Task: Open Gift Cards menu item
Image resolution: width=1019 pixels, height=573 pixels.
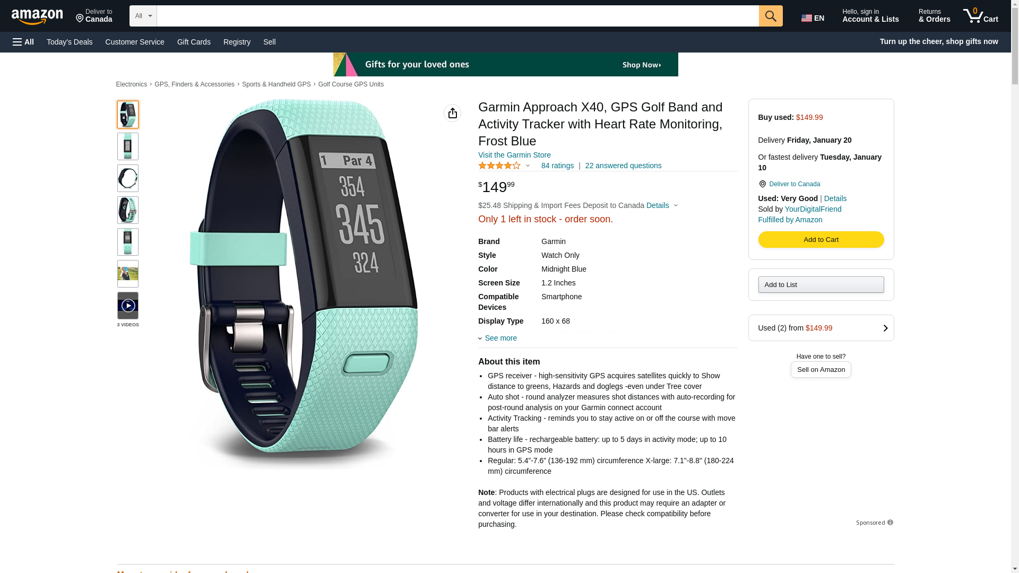Action: pos(194,42)
